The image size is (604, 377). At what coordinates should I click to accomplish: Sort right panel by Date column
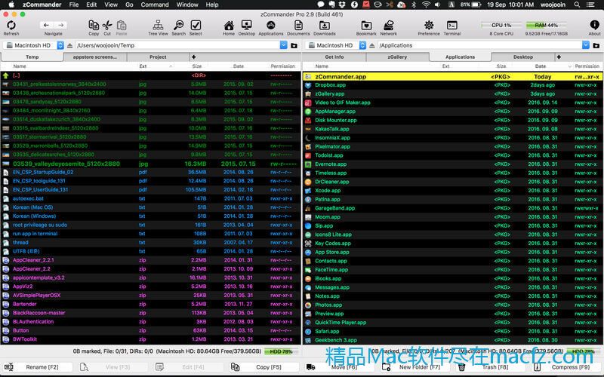click(x=541, y=66)
